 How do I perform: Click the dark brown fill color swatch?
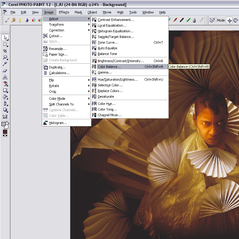pyautogui.click(x=5, y=132)
